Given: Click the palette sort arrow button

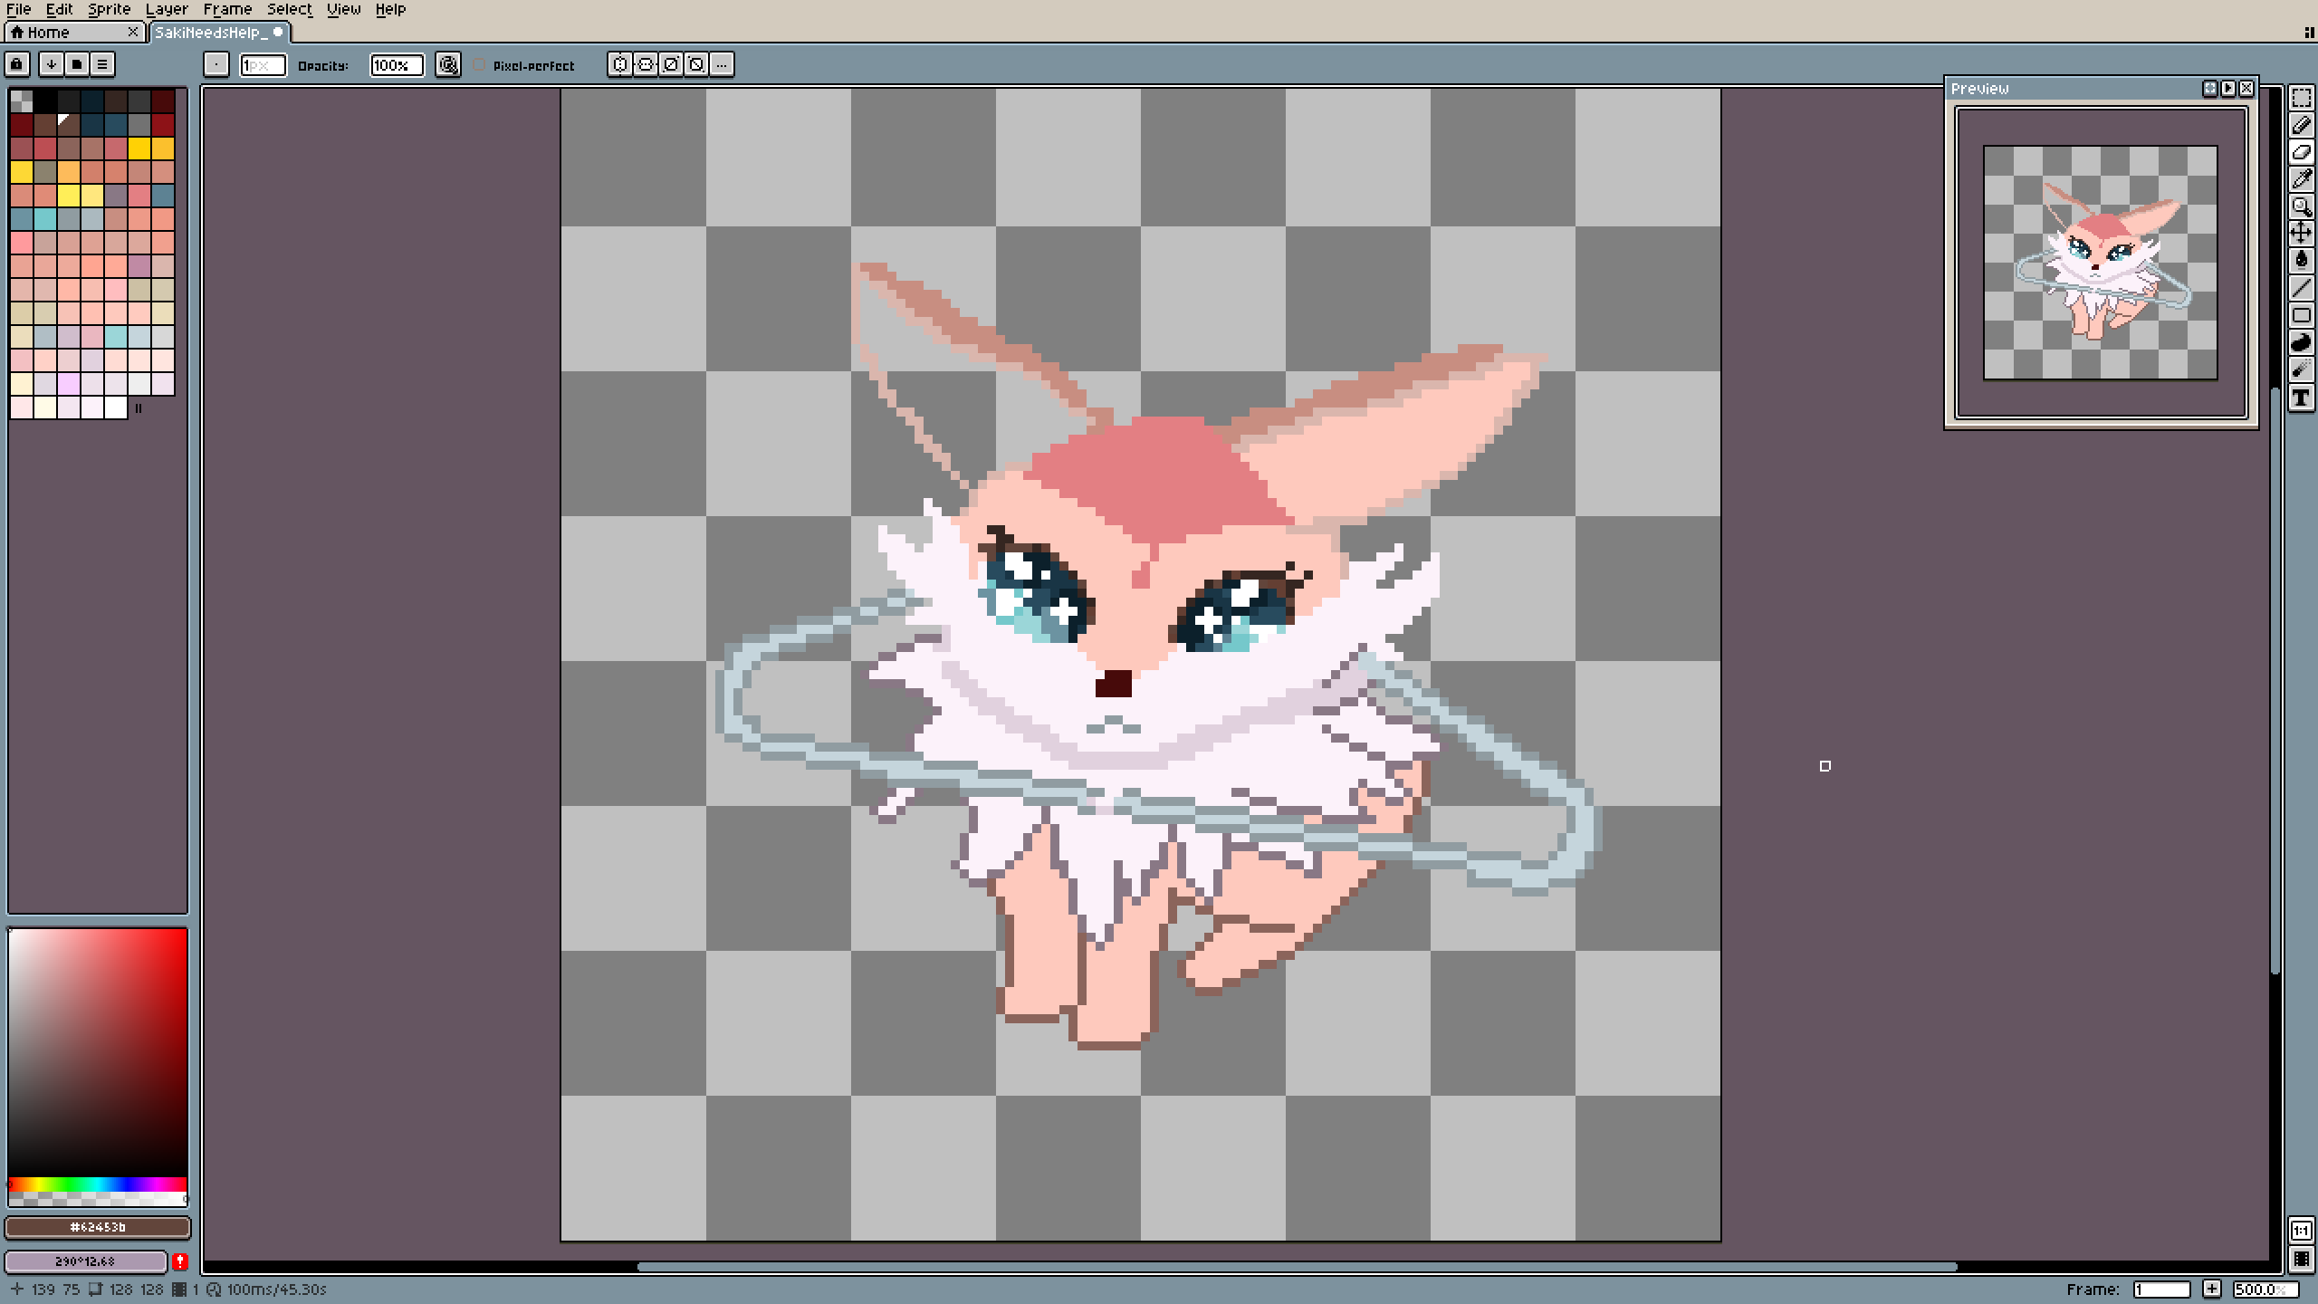Looking at the screenshot, I should click(52, 64).
